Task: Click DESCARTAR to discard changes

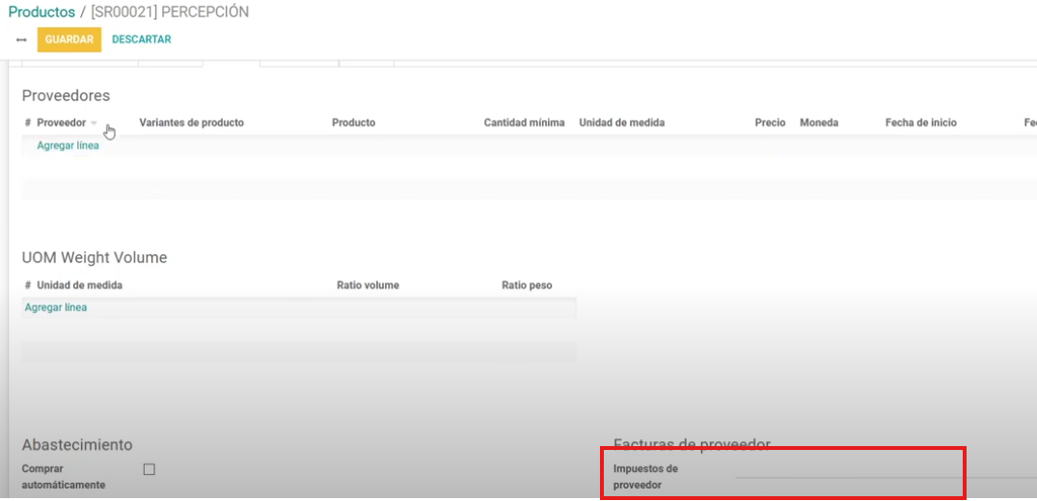Action: 141,40
